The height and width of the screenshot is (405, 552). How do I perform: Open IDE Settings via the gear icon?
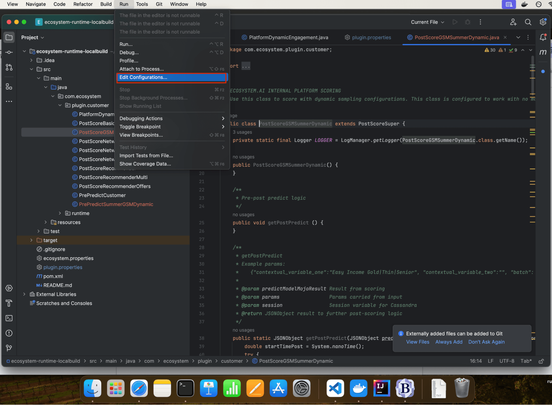tap(543, 22)
